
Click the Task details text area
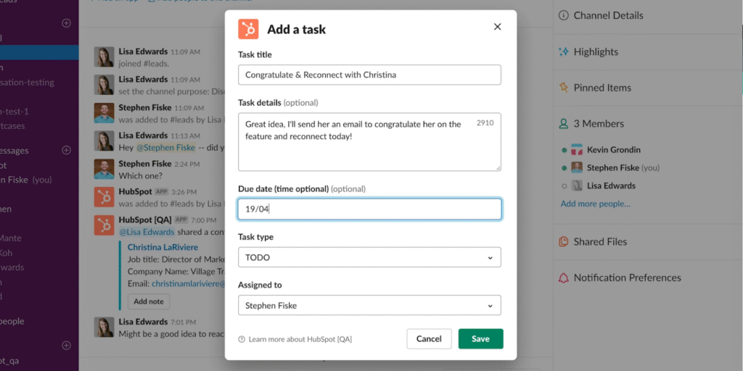(369, 141)
